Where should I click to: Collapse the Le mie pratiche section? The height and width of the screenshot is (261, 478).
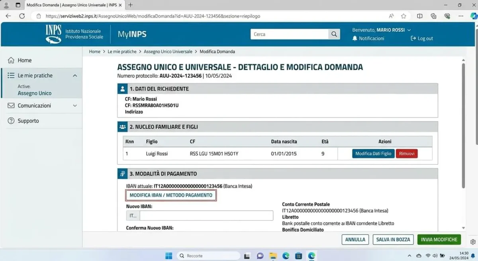point(74,75)
